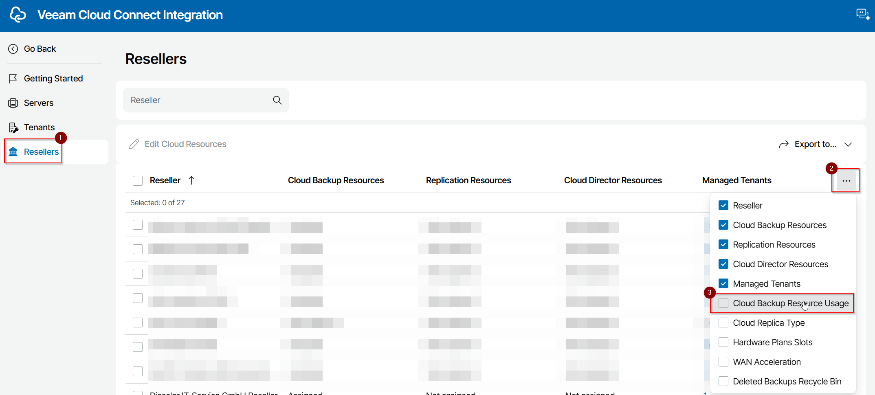Enable Cloud Backup Resource Usage column

723,303
